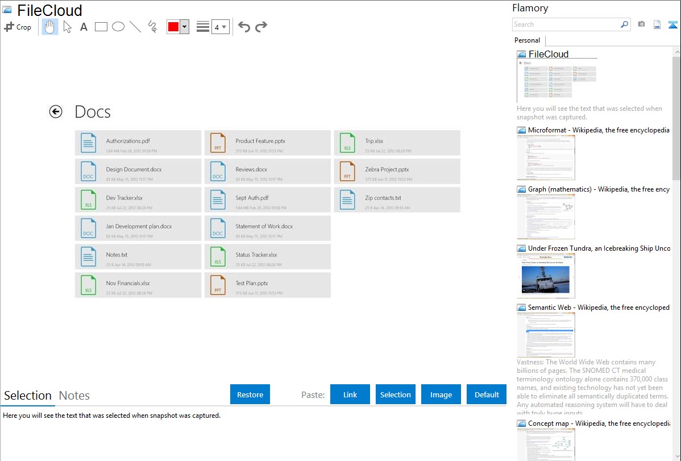681x461 pixels.
Task: Switch to the Selection tab
Action: [28, 396]
